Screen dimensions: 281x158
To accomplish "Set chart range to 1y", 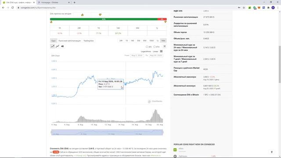I will (158, 41).
